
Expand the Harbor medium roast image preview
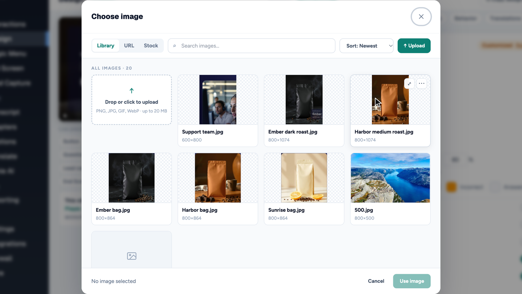point(409,83)
